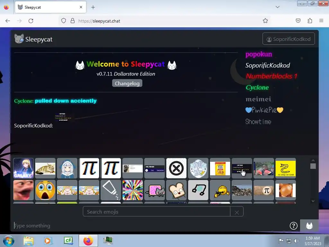Click Cyclone in the online users list
Image resolution: width=329 pixels, height=247 pixels.
257,87
